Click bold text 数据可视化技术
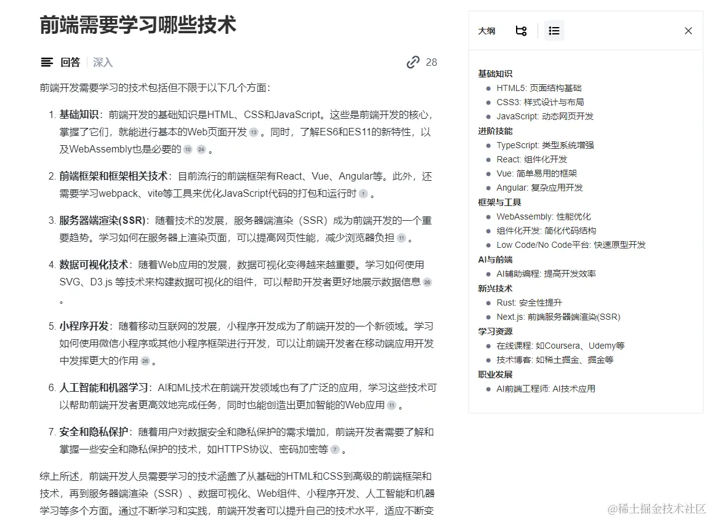Screen dimensions: 710x519 pyautogui.click(x=93, y=265)
